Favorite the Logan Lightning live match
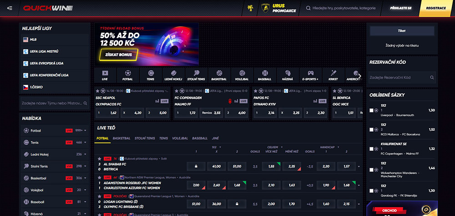 [x=100, y=196]
